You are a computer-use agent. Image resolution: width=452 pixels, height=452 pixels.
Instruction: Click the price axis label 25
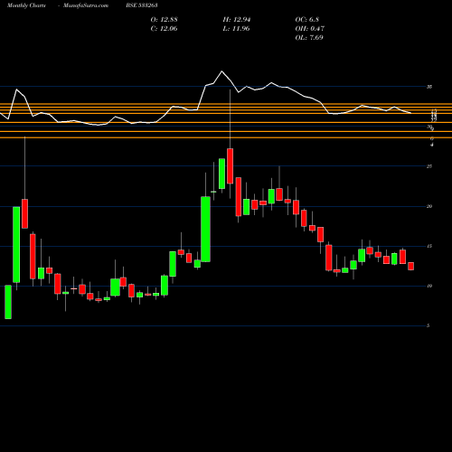[429, 166]
